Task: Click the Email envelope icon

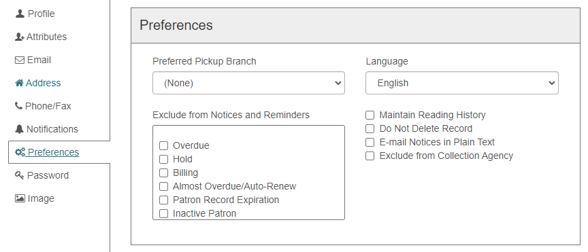Action: click(20, 60)
